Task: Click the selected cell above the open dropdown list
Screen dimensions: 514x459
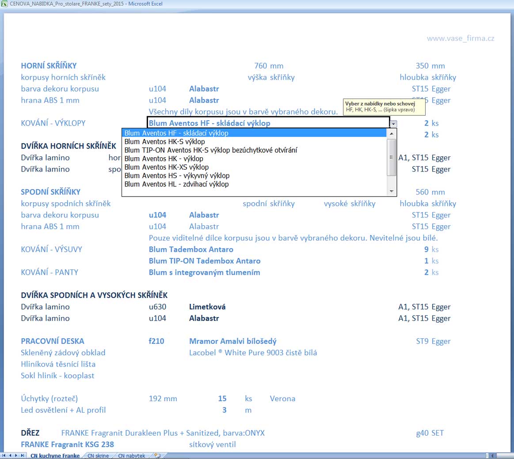Action: pos(268,123)
